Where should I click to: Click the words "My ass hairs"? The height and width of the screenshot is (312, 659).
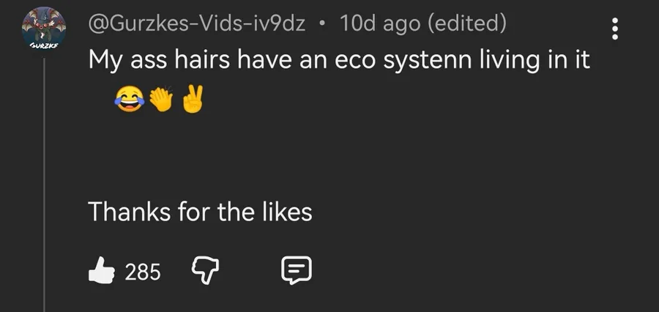click(160, 61)
